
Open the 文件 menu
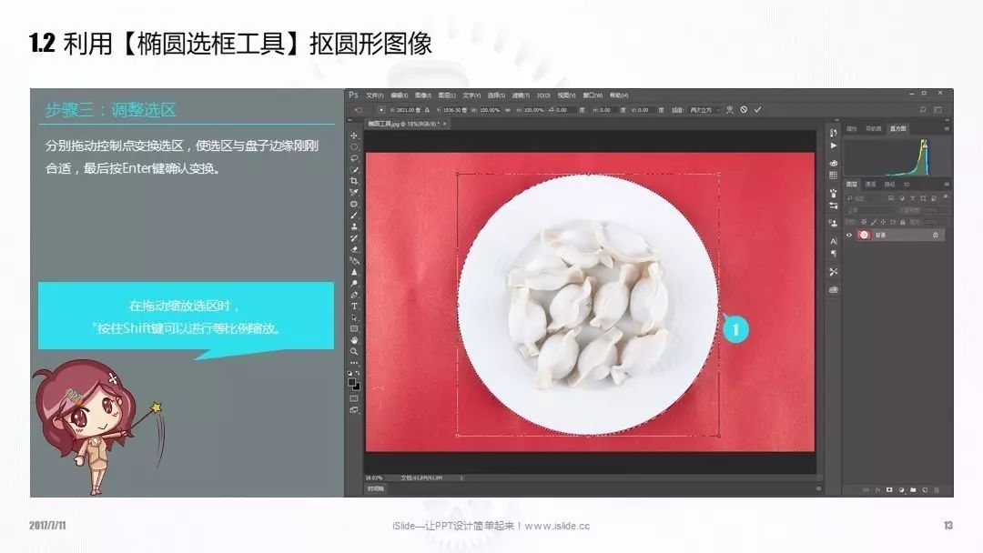374,96
